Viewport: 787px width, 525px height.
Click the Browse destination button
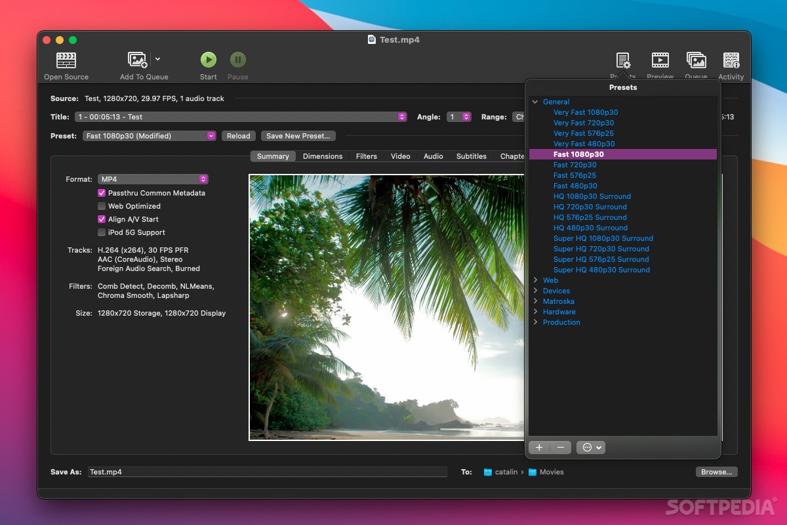716,472
